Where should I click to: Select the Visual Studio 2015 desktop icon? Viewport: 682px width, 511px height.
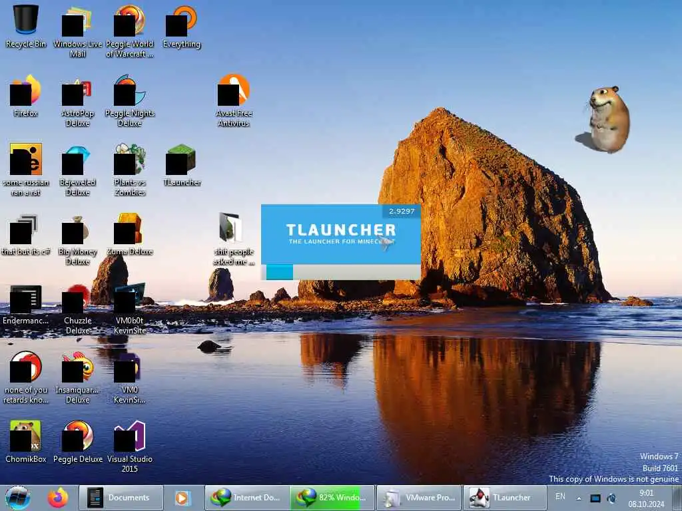[x=130, y=446]
